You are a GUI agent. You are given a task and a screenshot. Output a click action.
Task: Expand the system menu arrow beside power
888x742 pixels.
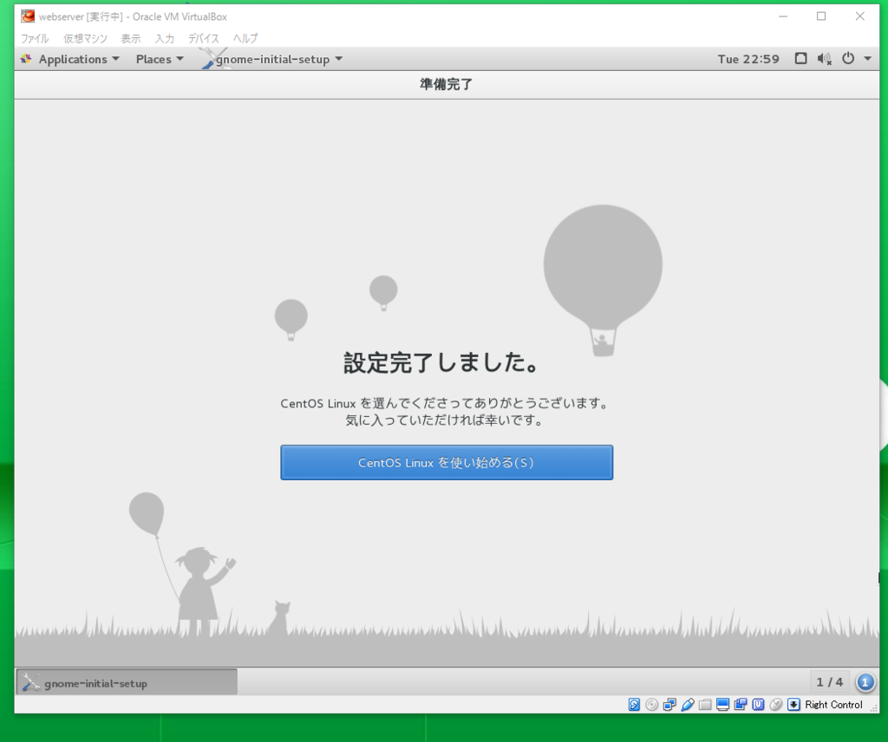[867, 58]
